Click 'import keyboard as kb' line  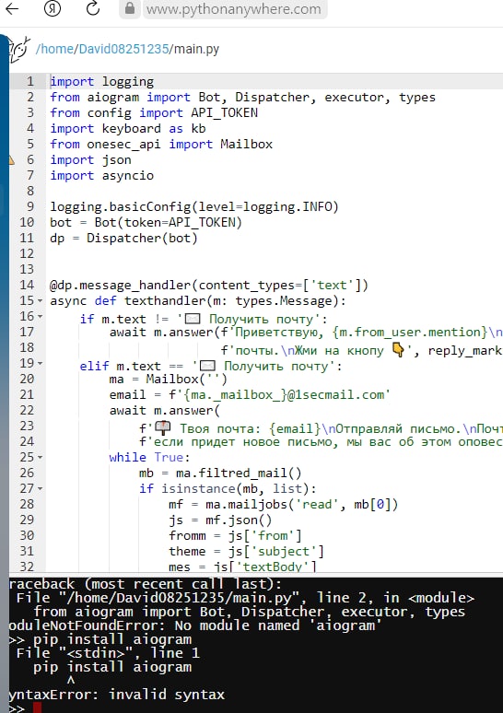[128, 129]
